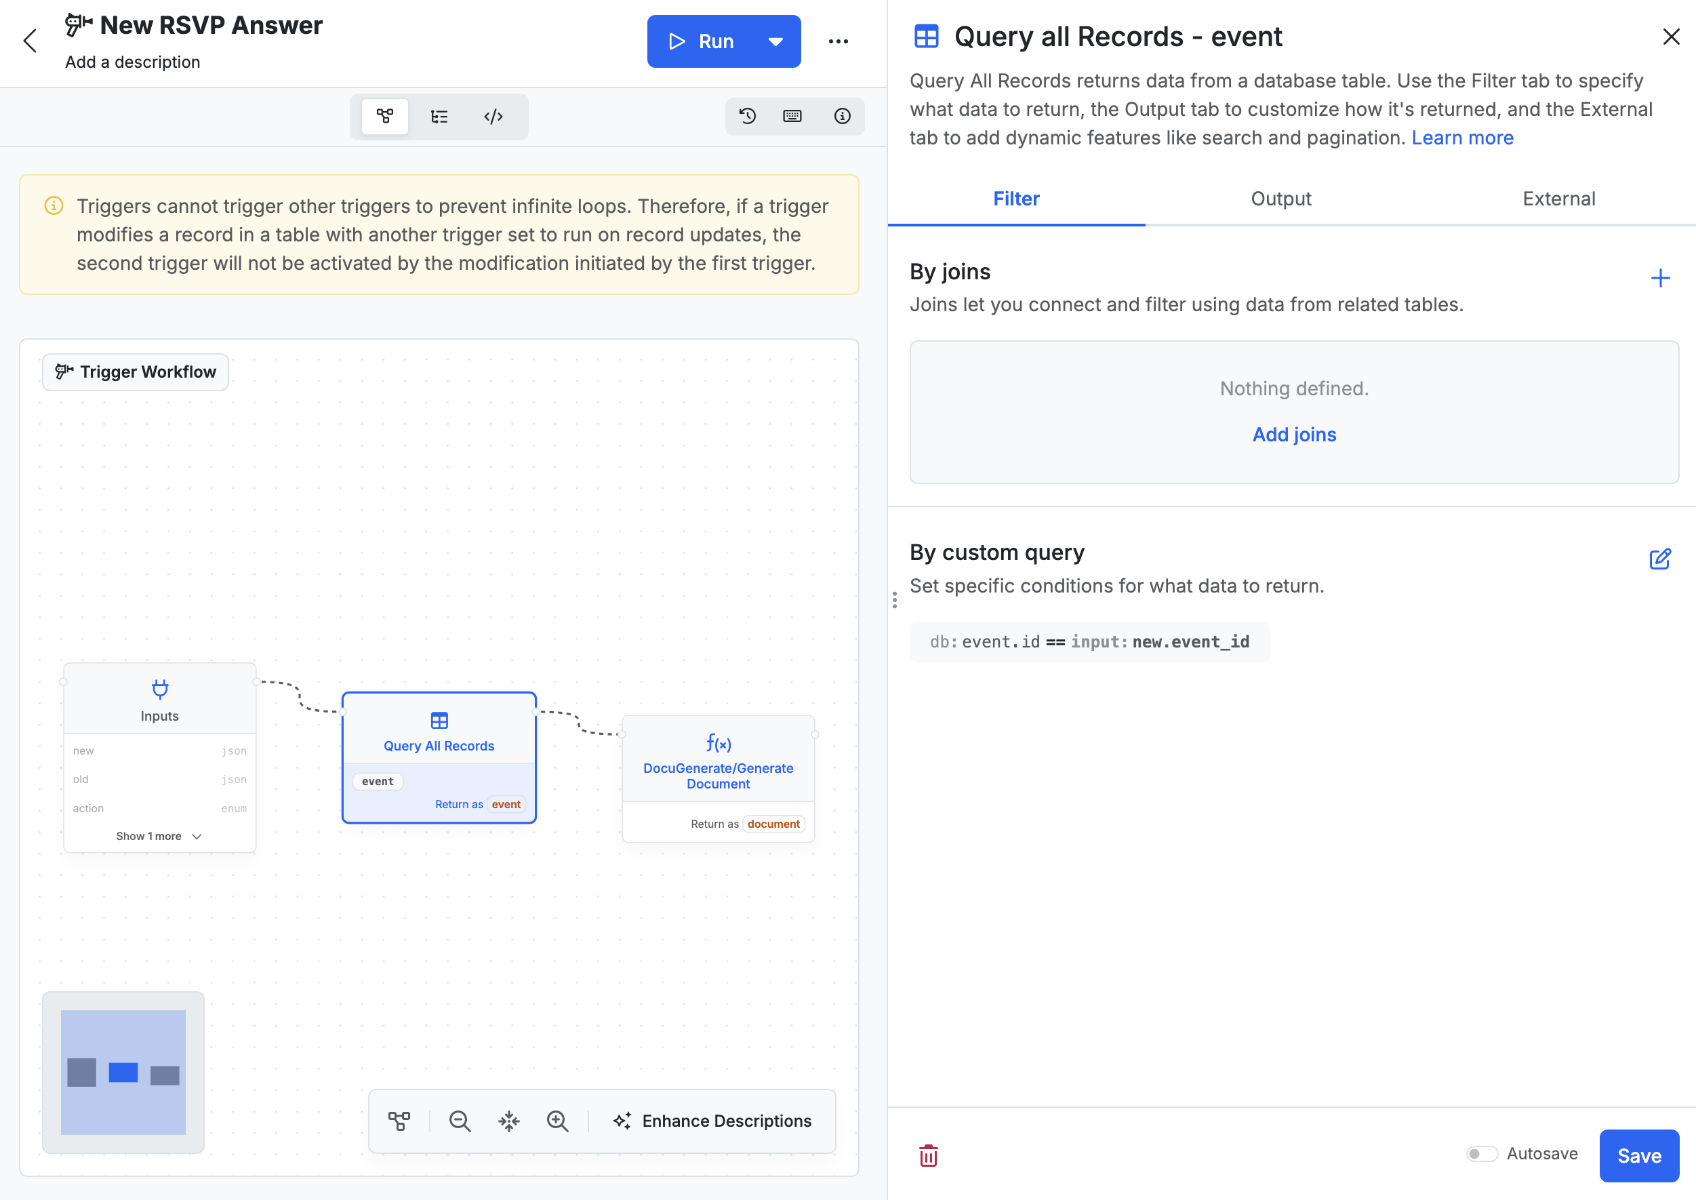1696x1200 pixels.
Task: Switch to the Output tab
Action: coord(1281,198)
